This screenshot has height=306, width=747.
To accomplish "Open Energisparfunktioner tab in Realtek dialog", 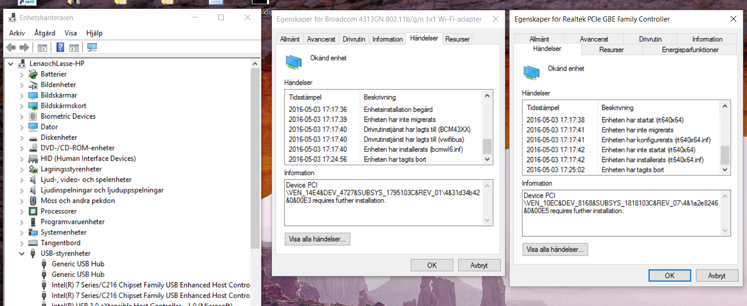I will tap(690, 50).
